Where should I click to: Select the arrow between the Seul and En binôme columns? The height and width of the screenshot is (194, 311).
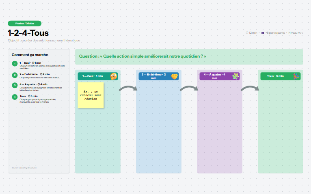pyautogui.click(x=128, y=88)
